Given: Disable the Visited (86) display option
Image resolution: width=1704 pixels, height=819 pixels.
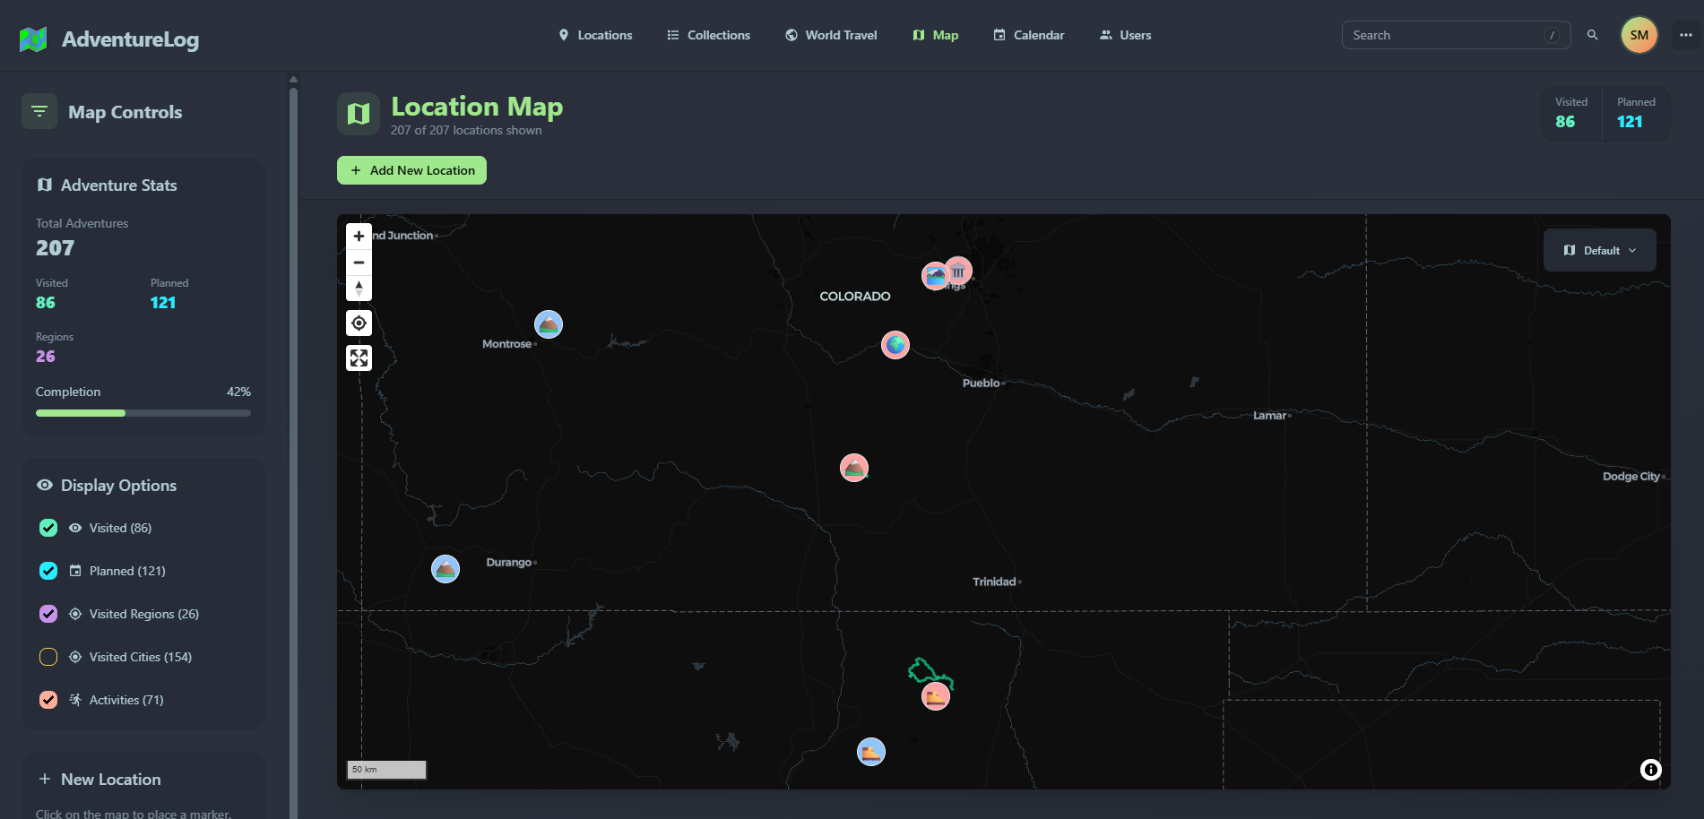Looking at the screenshot, I should [48, 528].
